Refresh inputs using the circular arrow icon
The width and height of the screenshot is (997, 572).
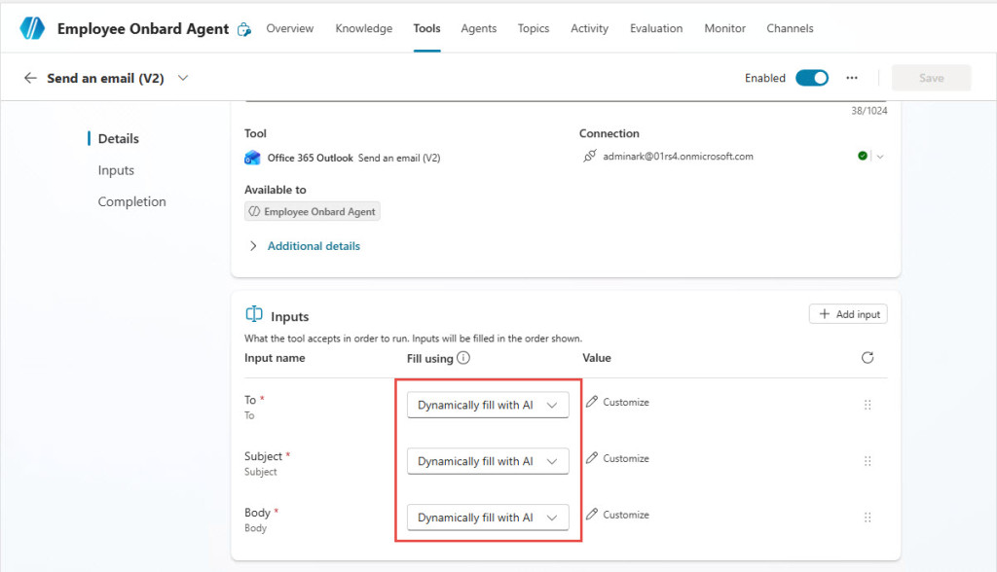[x=868, y=358]
